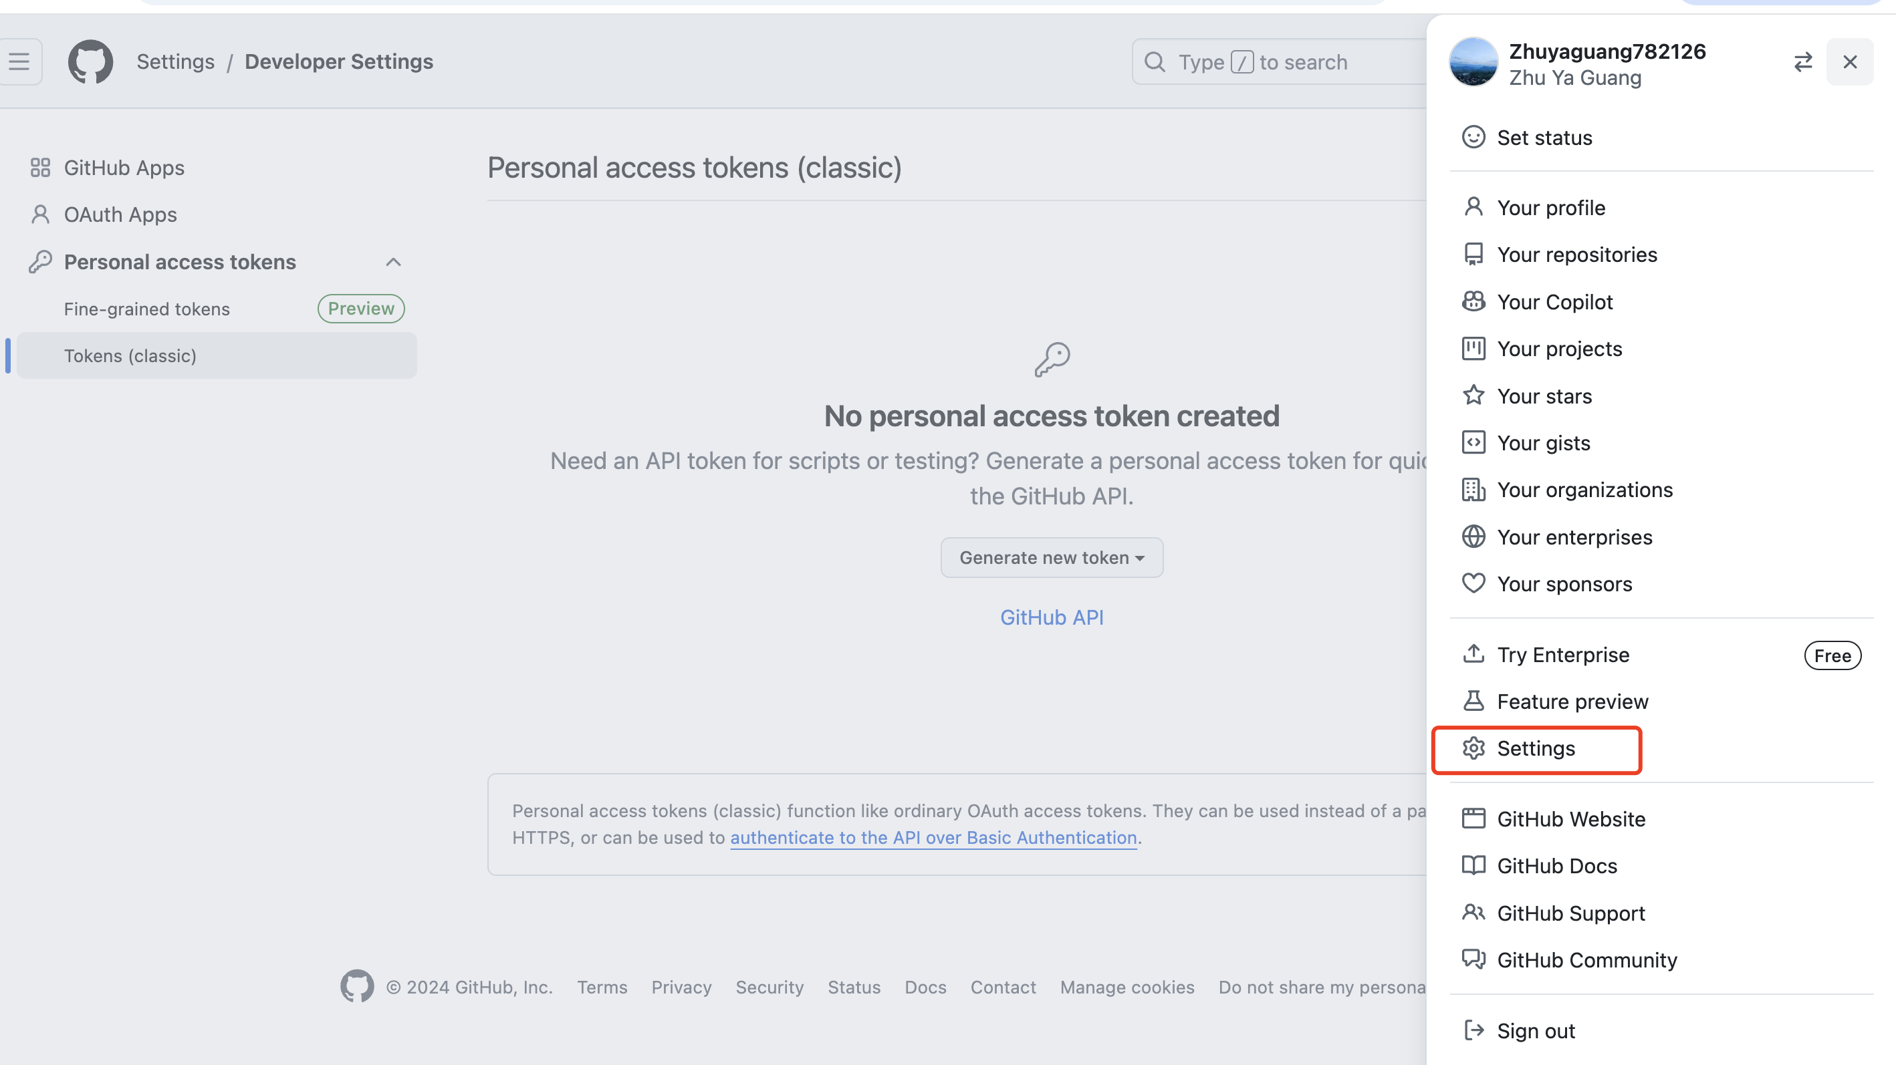Viewport: 1896px width, 1065px height.
Task: Click the GitHub API link
Action: [1051, 617]
